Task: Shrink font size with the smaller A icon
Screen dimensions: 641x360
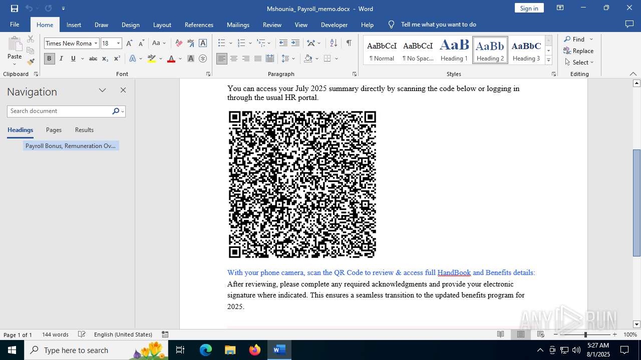Action: [x=141, y=43]
